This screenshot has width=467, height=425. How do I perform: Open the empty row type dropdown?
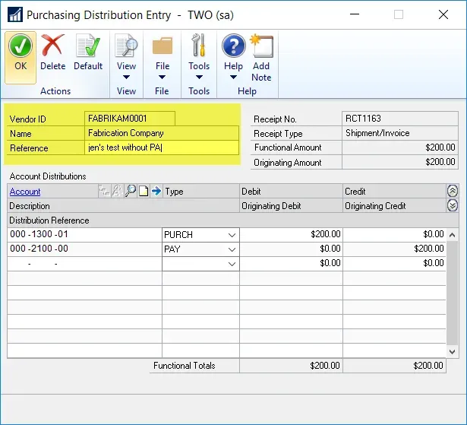click(232, 264)
